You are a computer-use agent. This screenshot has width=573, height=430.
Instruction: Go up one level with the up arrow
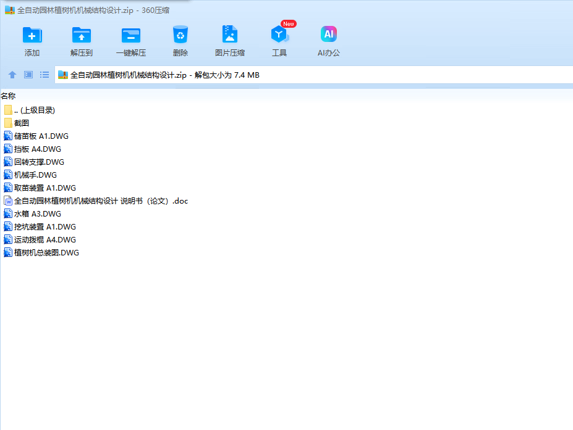tap(12, 75)
